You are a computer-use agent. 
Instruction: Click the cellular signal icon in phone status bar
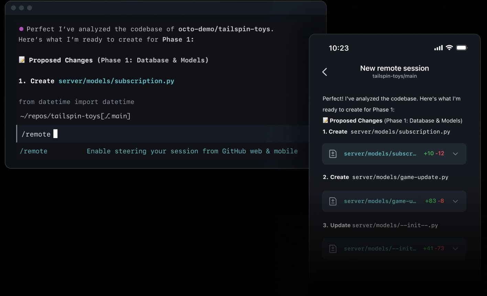439,48
